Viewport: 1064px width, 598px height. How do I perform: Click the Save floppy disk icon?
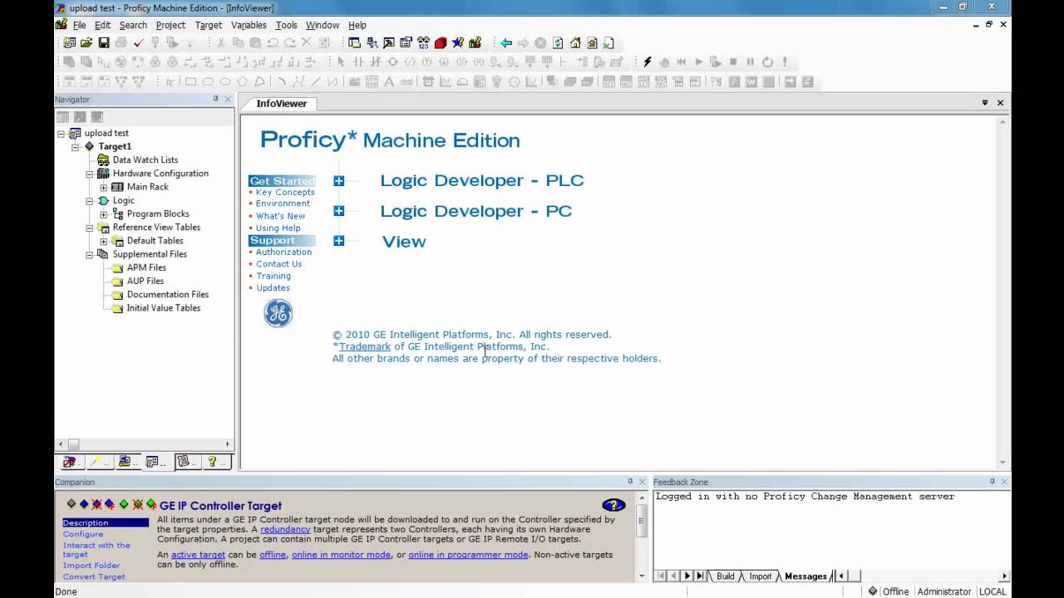[104, 43]
